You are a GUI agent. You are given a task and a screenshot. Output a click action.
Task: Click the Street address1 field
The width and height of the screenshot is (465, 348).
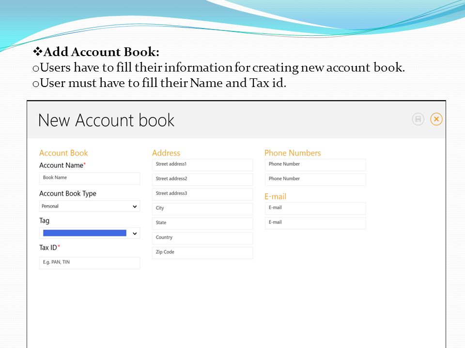(x=202, y=165)
